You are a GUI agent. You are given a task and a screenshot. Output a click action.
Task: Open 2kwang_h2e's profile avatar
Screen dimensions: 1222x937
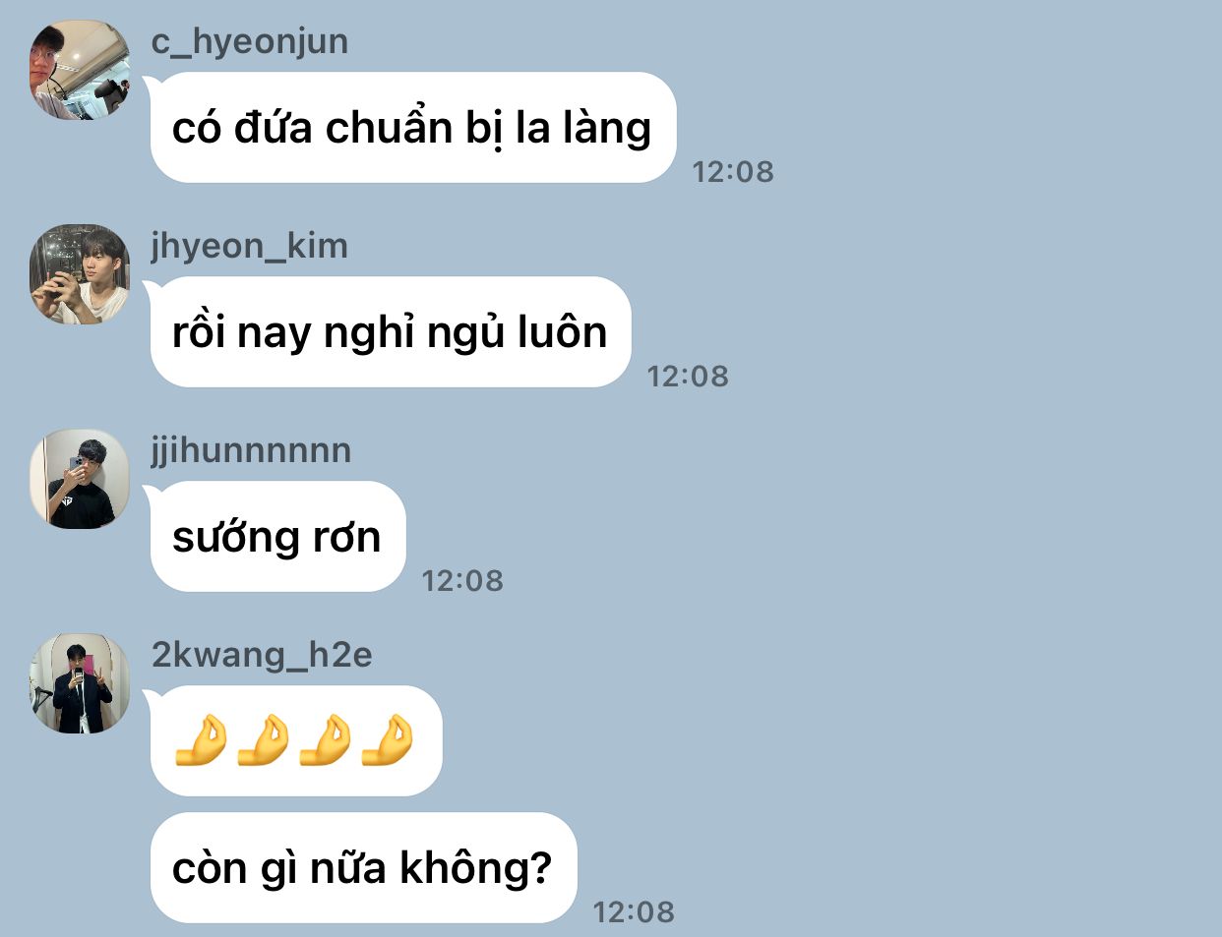[x=80, y=683]
